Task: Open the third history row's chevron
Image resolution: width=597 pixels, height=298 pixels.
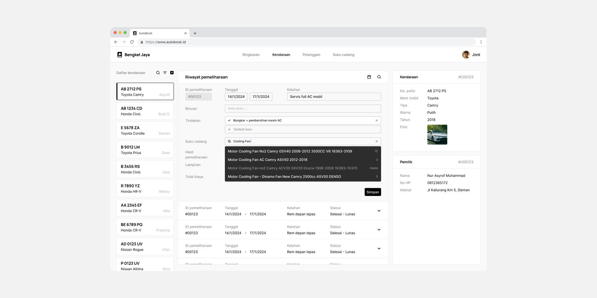Action: pos(379,248)
